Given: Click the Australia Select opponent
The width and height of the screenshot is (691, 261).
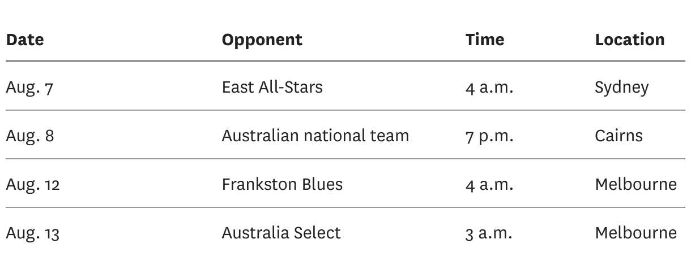Looking at the screenshot, I should [x=281, y=233].
